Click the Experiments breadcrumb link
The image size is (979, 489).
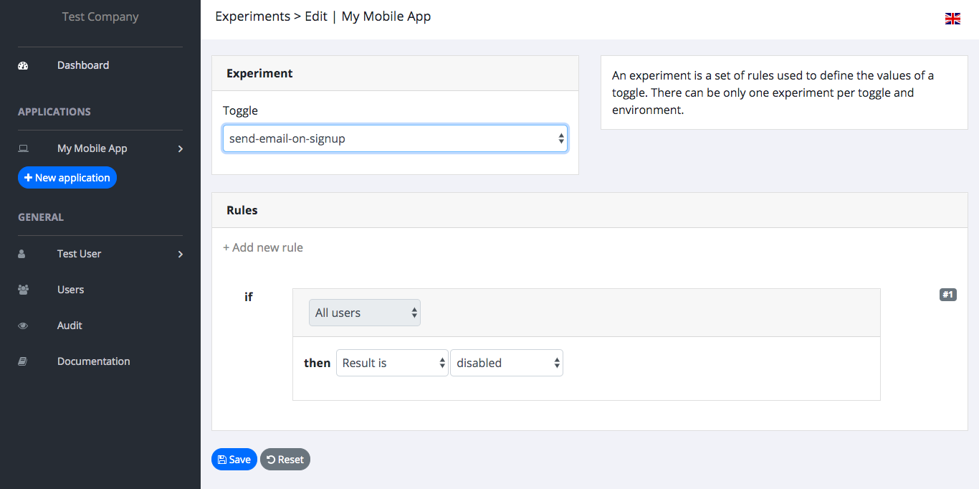252,16
